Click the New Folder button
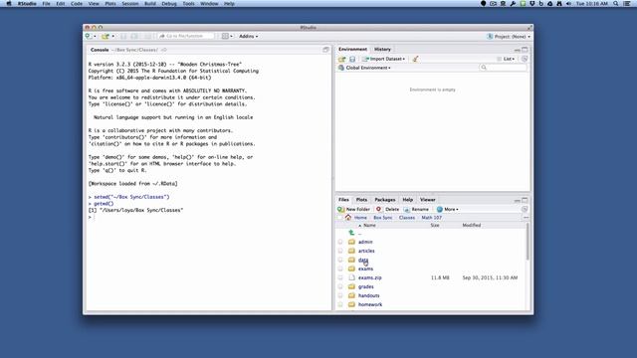637x358 pixels. coord(353,210)
